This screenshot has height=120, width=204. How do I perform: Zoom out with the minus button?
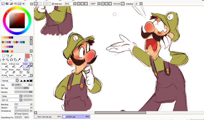(79, 4)
